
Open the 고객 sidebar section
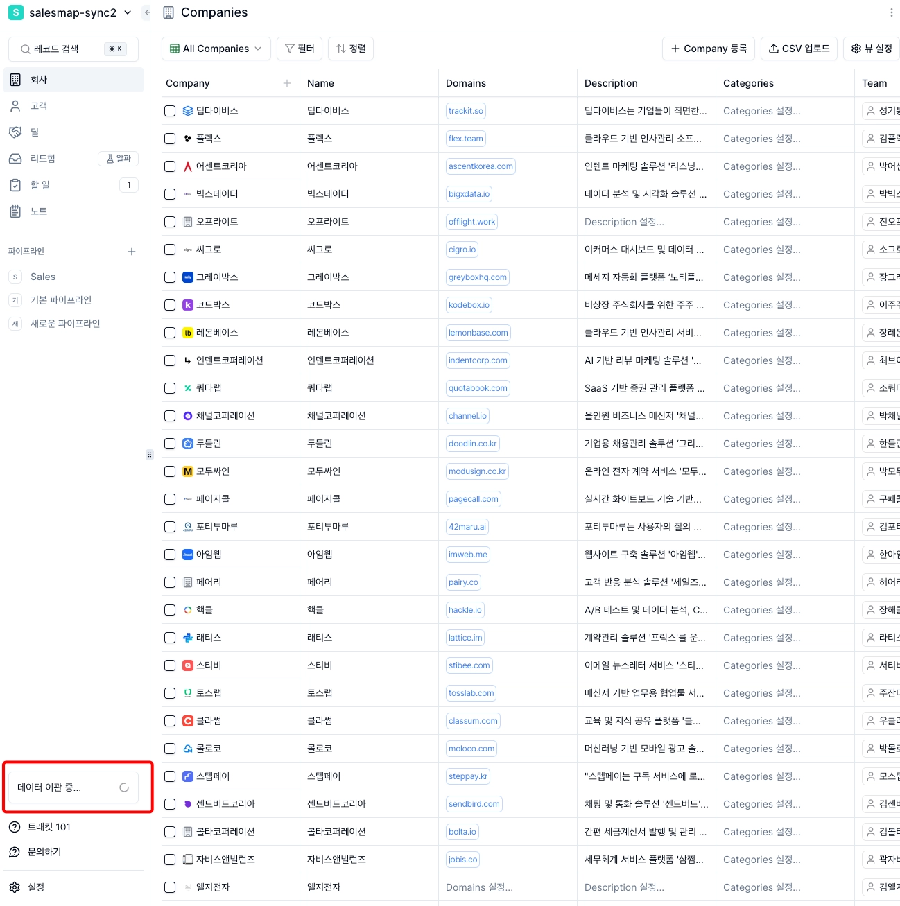73,106
